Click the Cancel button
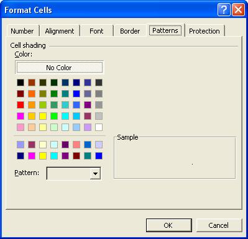 [x=219, y=225]
